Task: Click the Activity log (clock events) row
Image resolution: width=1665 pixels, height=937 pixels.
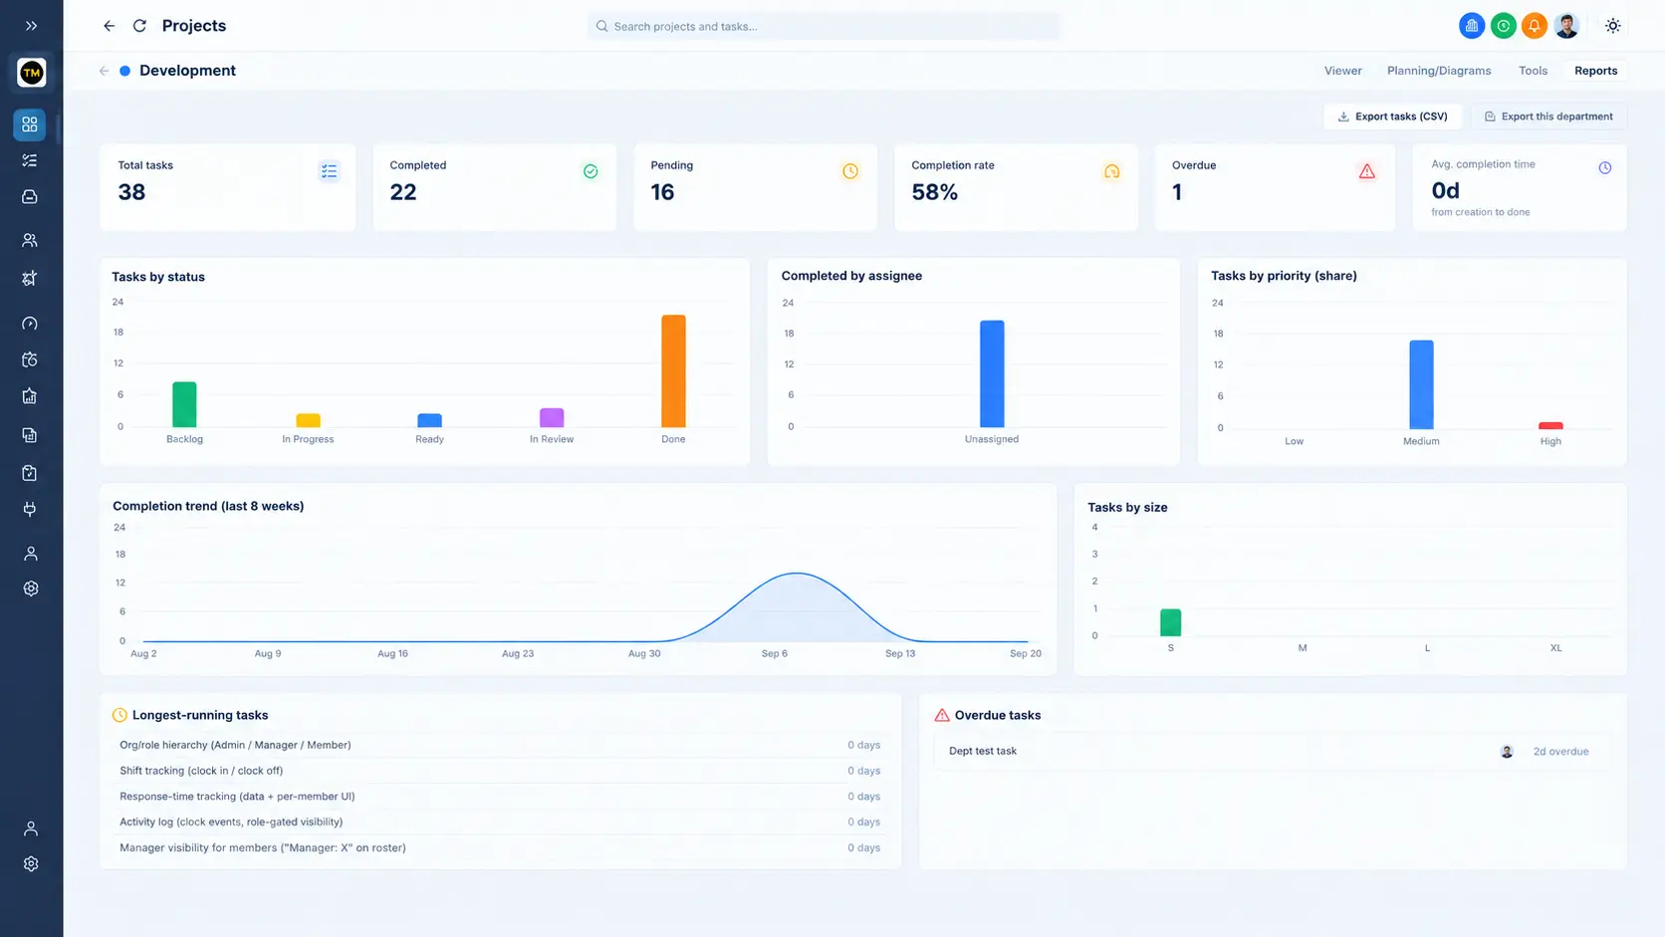Action: click(500, 822)
